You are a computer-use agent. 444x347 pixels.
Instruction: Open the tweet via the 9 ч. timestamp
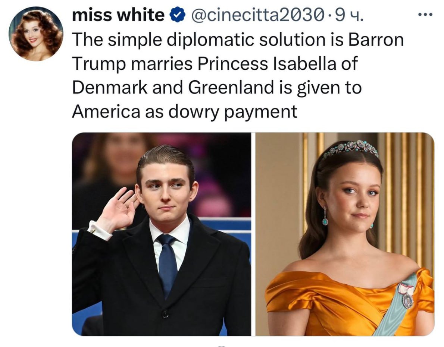348,15
